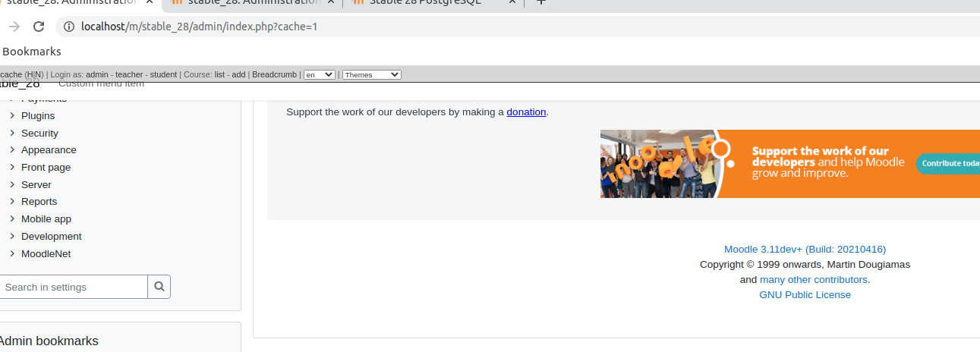Open the many other contributors link
This screenshot has width=980, height=352.
pos(813,280)
